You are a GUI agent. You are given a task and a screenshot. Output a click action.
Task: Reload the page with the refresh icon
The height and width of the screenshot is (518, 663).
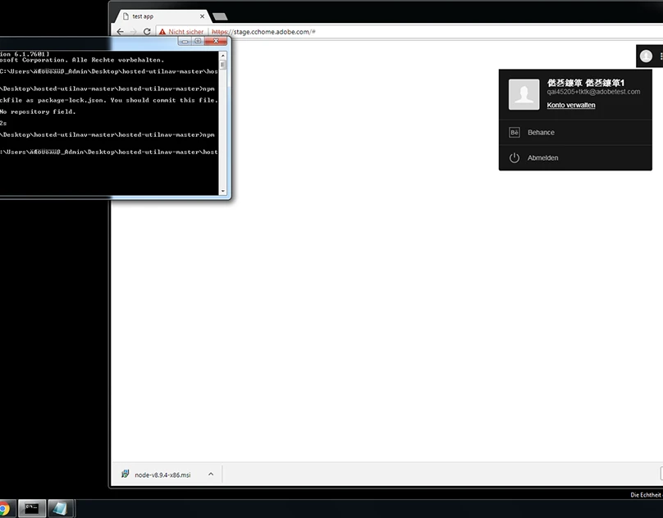(147, 32)
